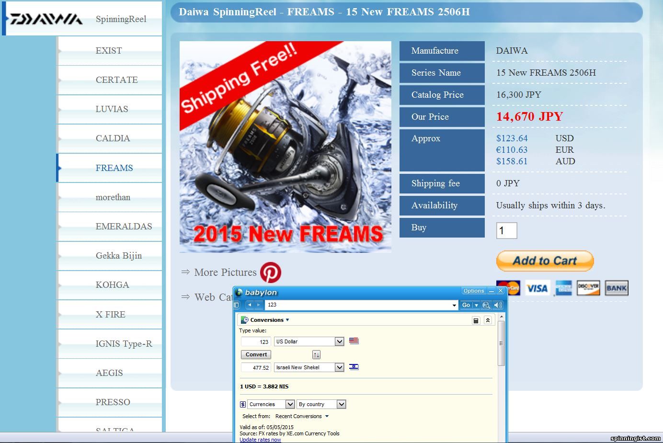Click the Update rates now link
This screenshot has height=443, width=663.
click(260, 440)
